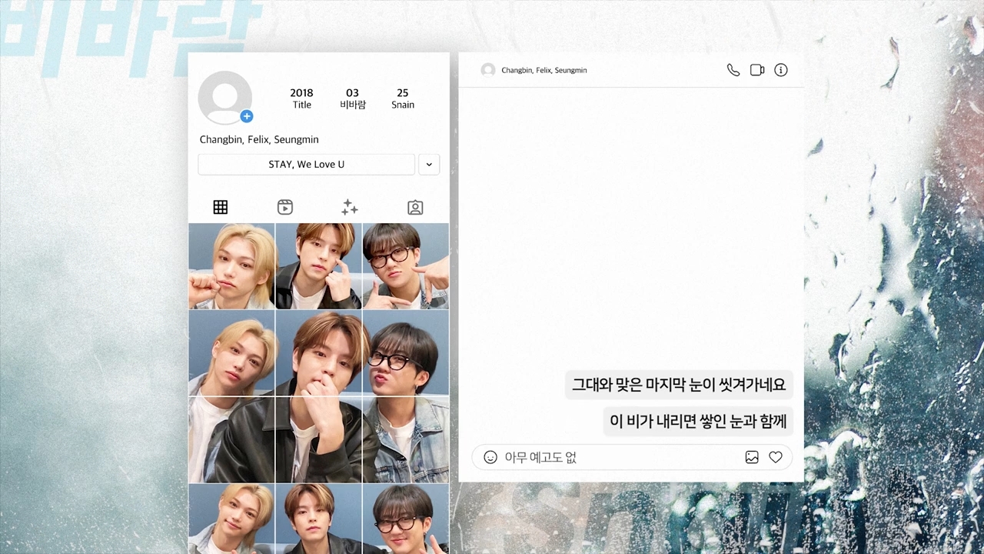Open the sparkles tab
The image size is (984, 554).
(x=350, y=207)
